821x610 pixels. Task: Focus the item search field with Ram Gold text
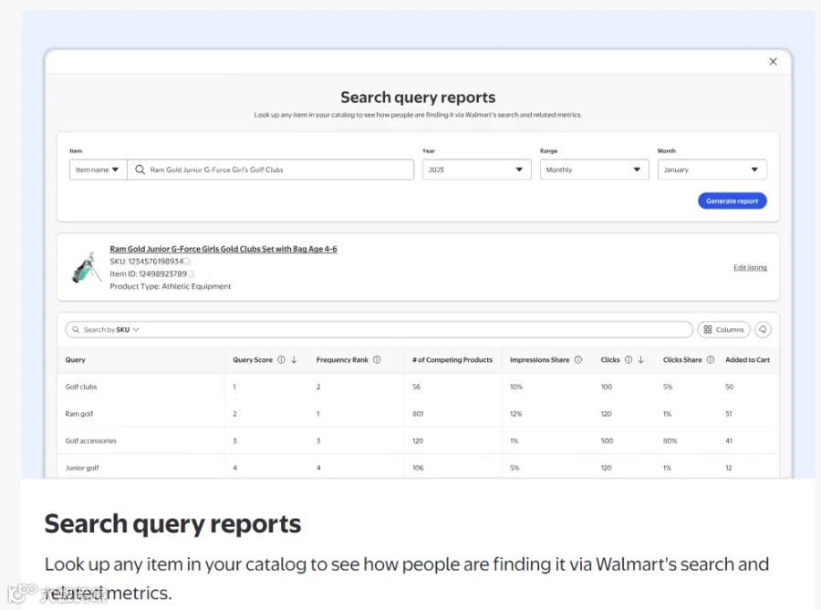click(270, 170)
